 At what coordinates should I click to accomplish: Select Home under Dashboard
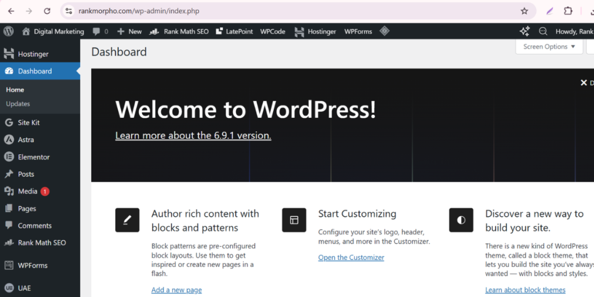click(15, 90)
